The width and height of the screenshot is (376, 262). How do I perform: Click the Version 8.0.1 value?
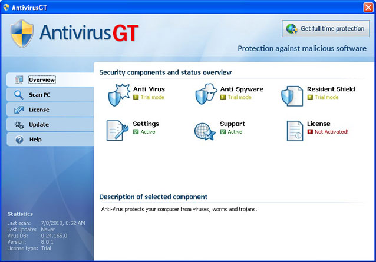point(47,242)
